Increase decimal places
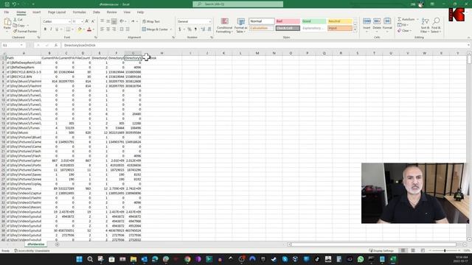The image size is (472, 265). tap(203, 29)
